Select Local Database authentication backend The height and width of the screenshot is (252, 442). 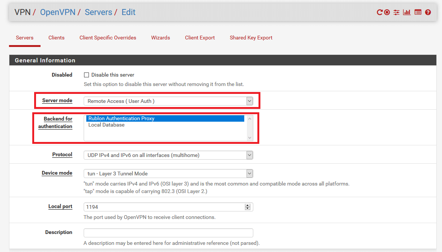(x=107, y=125)
